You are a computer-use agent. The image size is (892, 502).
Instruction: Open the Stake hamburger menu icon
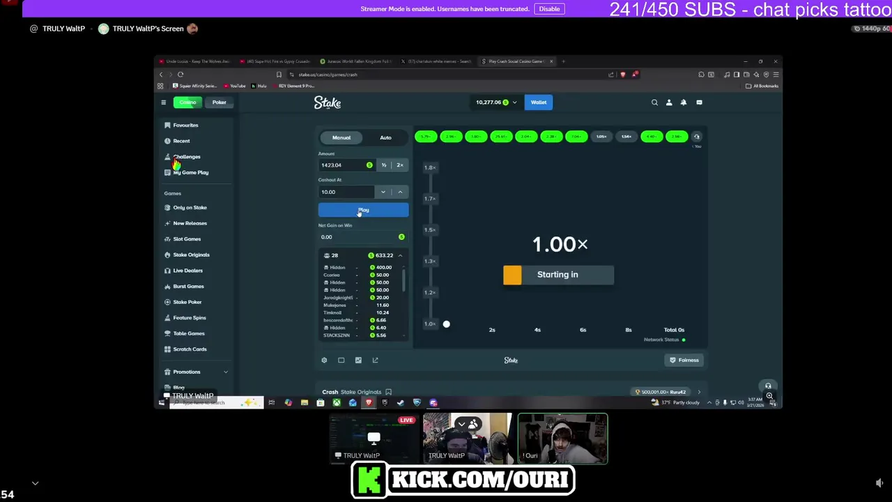(x=164, y=102)
